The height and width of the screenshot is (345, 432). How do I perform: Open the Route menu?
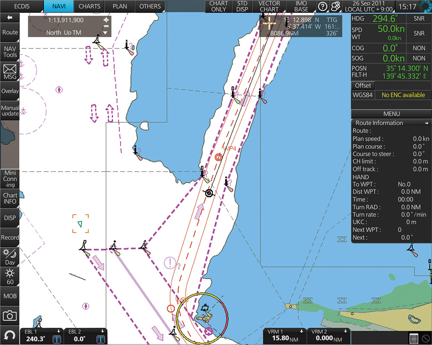coord(10,32)
